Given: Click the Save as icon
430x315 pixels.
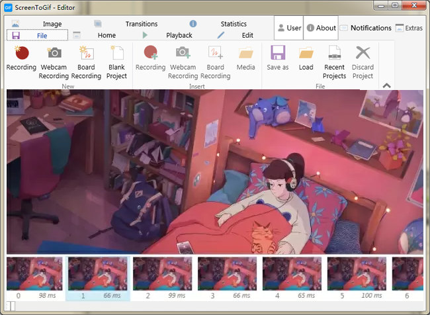Looking at the screenshot, I should (278, 52).
